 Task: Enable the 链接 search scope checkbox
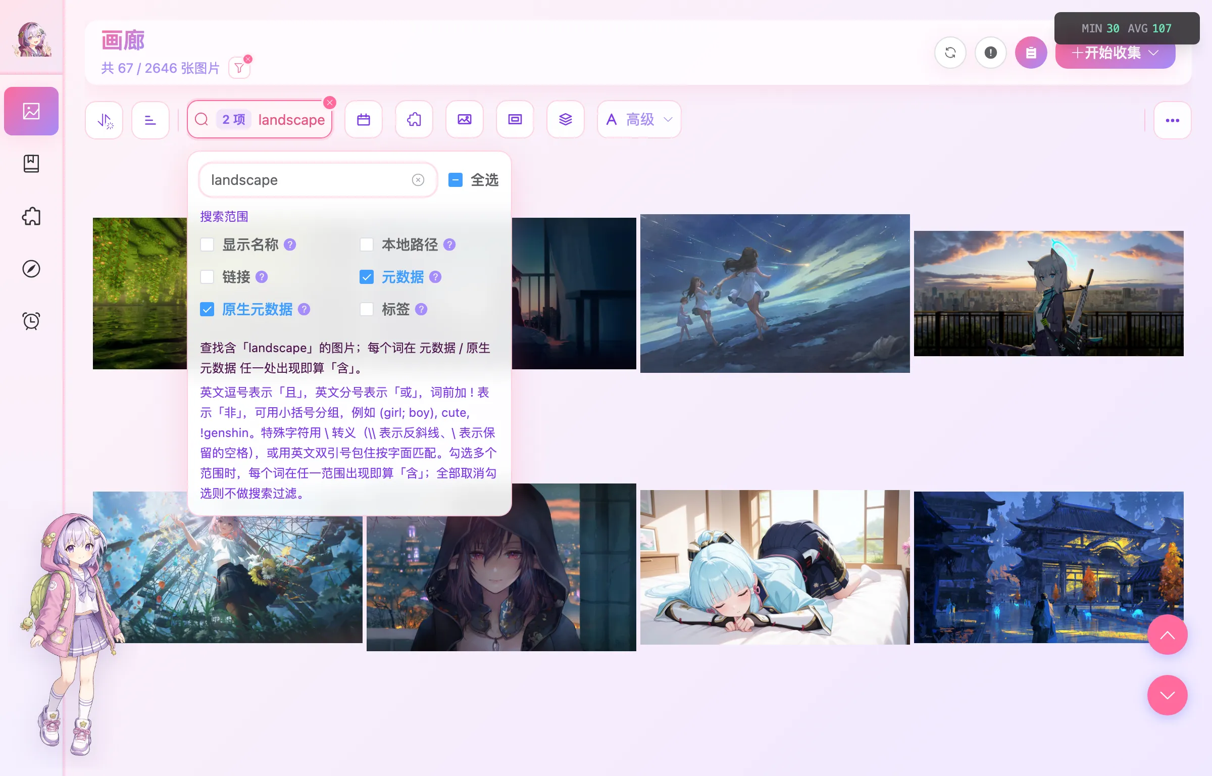coord(207,277)
